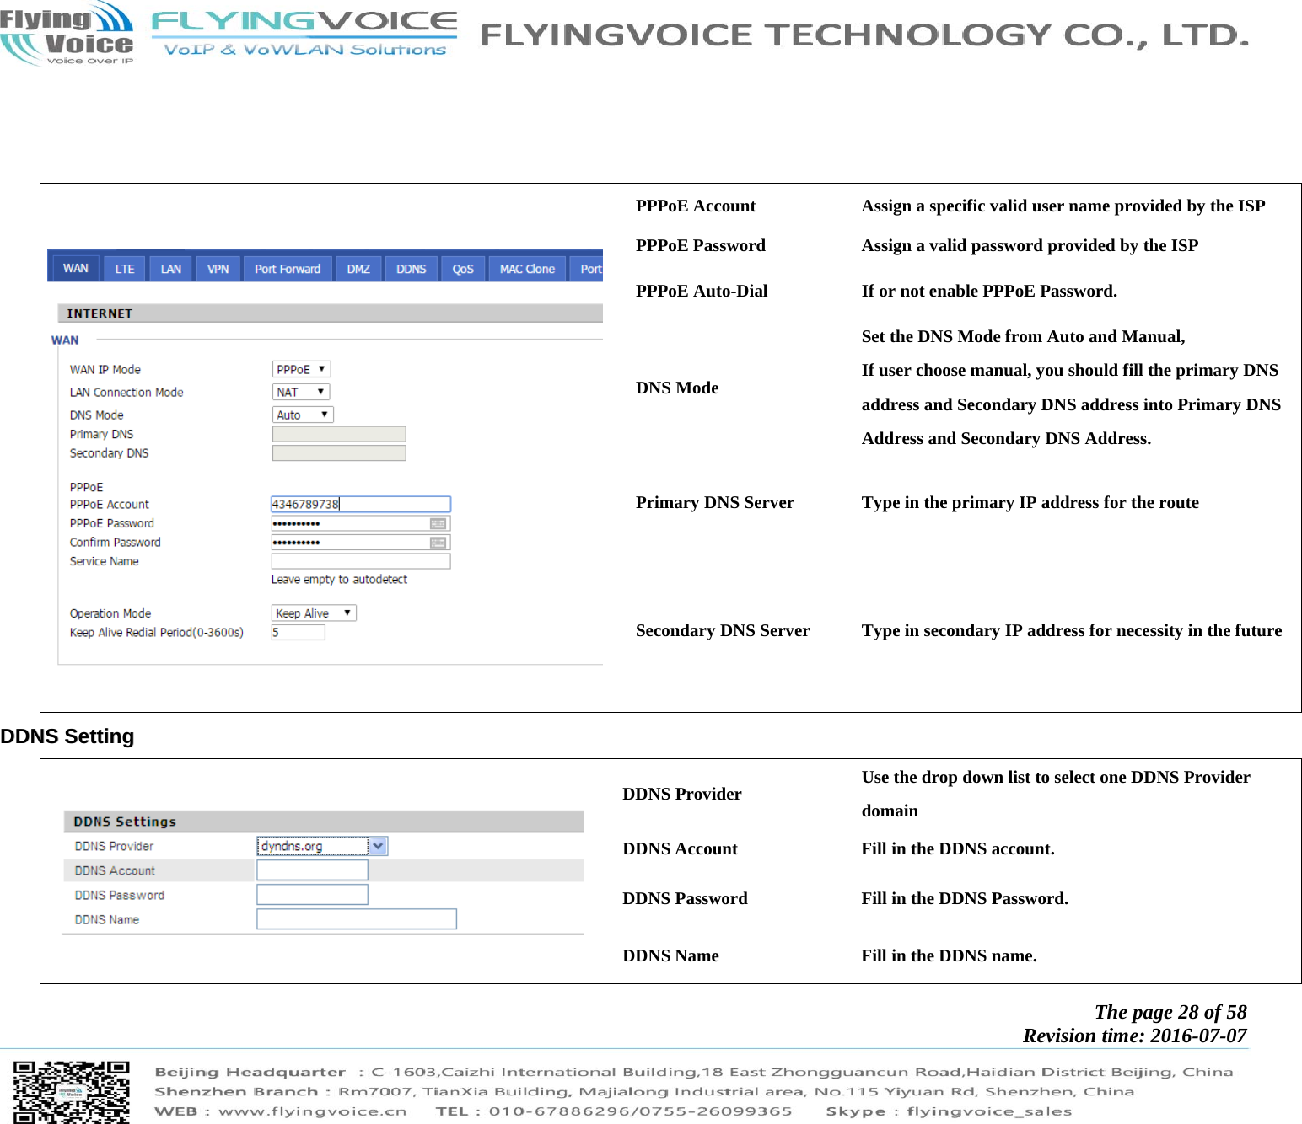Select the VPN tab
Viewport: 1302px width, 1124px height.
(218, 269)
